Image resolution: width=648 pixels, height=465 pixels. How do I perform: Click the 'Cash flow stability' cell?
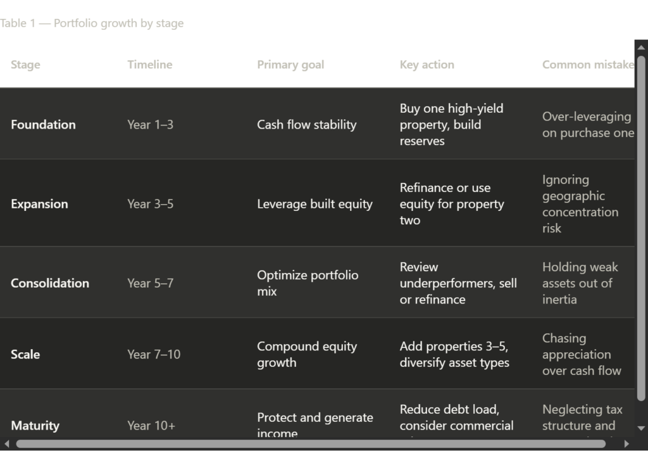(x=307, y=125)
